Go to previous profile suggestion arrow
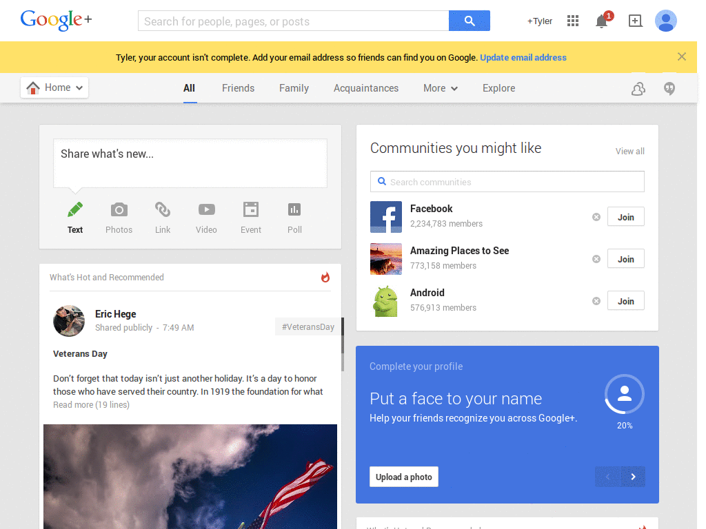The width and height of the screenshot is (706, 529). pos(607,477)
